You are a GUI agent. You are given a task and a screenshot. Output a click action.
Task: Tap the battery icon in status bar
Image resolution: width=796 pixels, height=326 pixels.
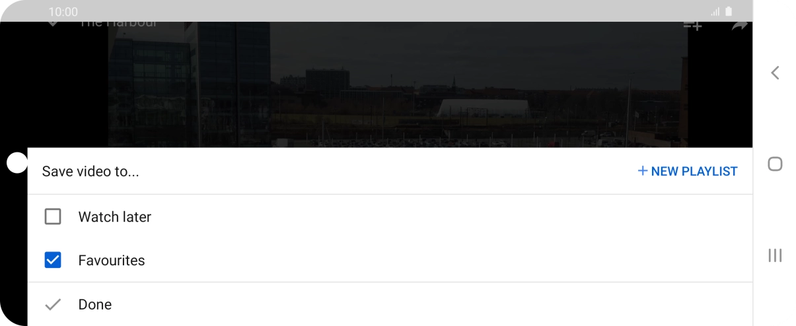729,11
